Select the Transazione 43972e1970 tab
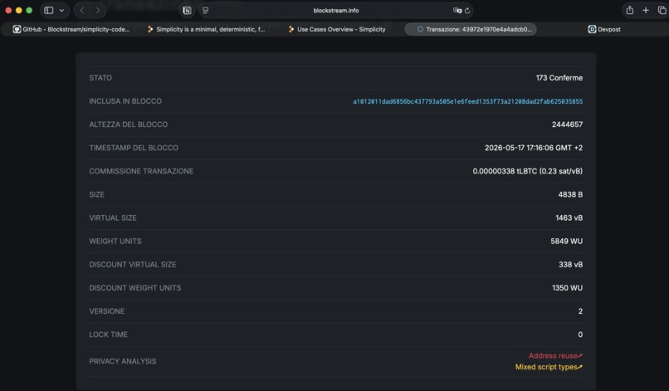This screenshot has height=391, width=669. pyautogui.click(x=471, y=29)
